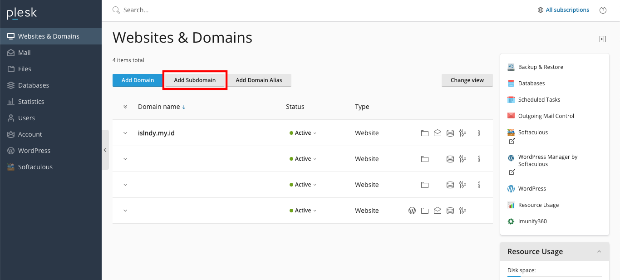
Task: Click the WordPress icon in the last domain row
Action: coord(412,211)
